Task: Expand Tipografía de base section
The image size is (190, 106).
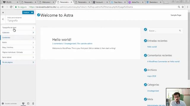Action: [x=18, y=28]
